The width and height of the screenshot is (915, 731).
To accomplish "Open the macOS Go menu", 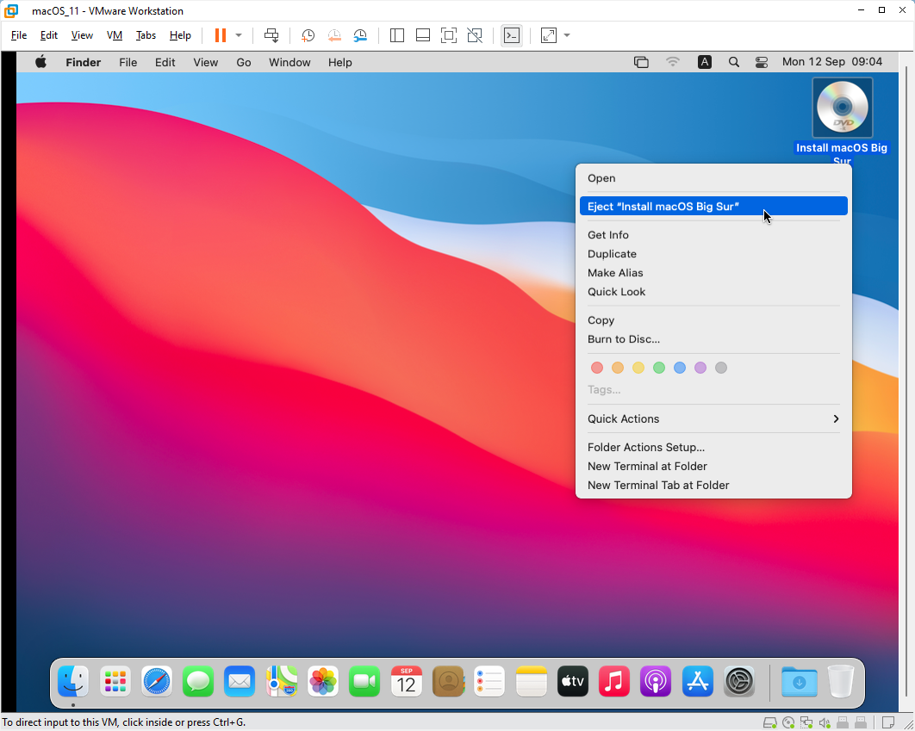I will 244,62.
